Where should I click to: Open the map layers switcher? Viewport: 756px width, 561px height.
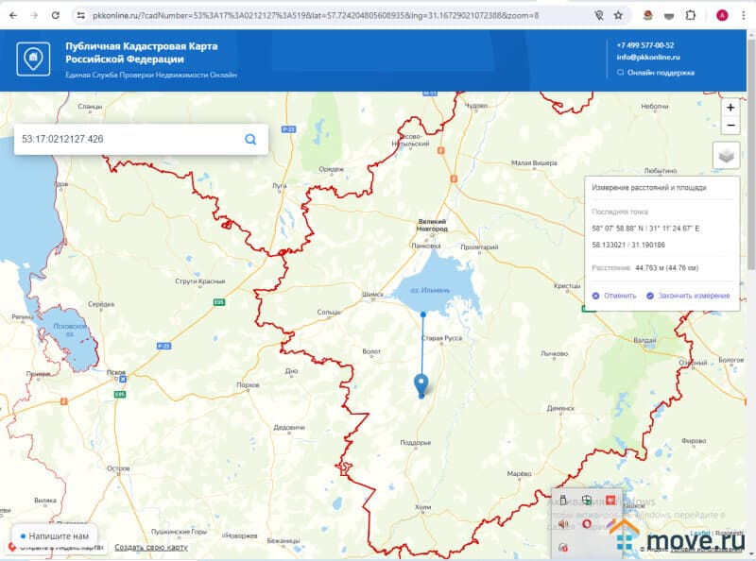726,156
